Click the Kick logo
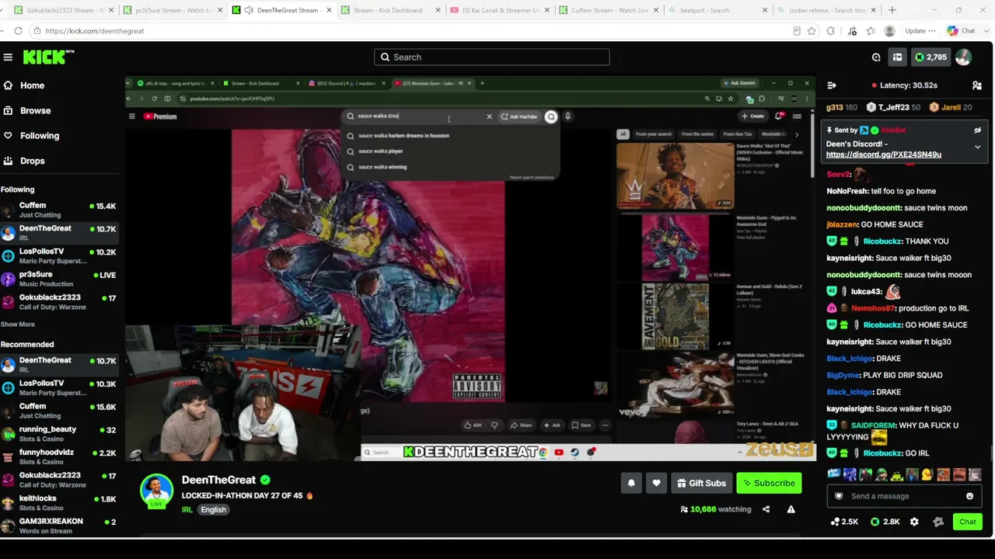The width and height of the screenshot is (995, 559). click(48, 57)
